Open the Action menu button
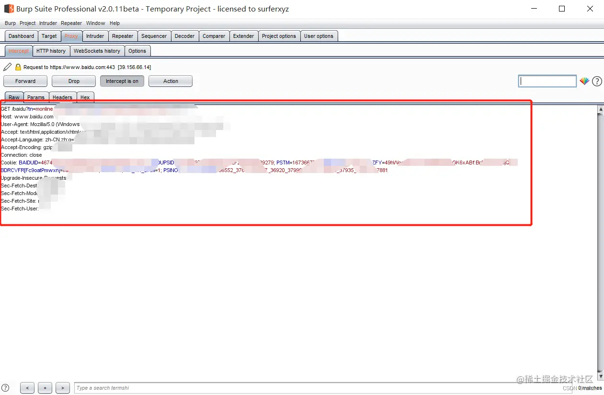The height and width of the screenshot is (395, 604). pyautogui.click(x=171, y=81)
